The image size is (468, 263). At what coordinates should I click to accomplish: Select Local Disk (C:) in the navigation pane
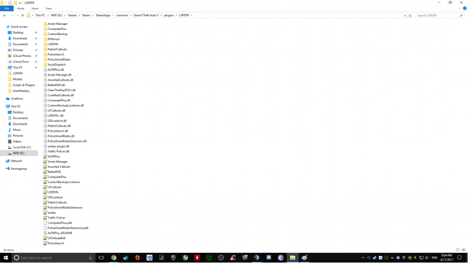tap(22, 148)
